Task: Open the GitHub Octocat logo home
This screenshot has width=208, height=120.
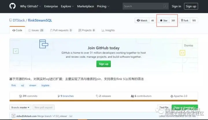Action: [12, 6]
